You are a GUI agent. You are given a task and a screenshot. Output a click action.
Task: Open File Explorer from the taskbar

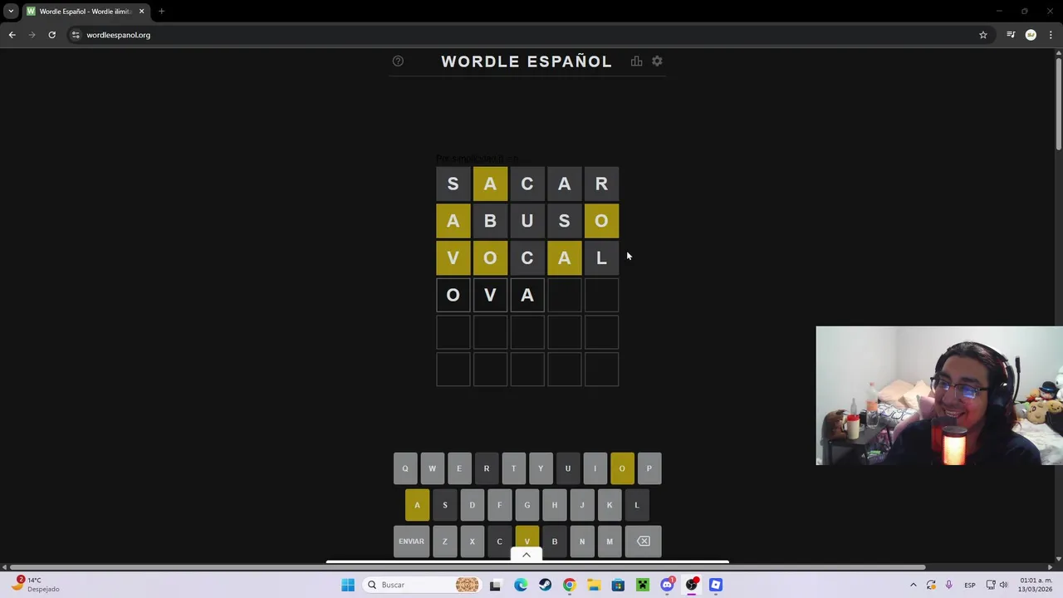[x=594, y=585]
